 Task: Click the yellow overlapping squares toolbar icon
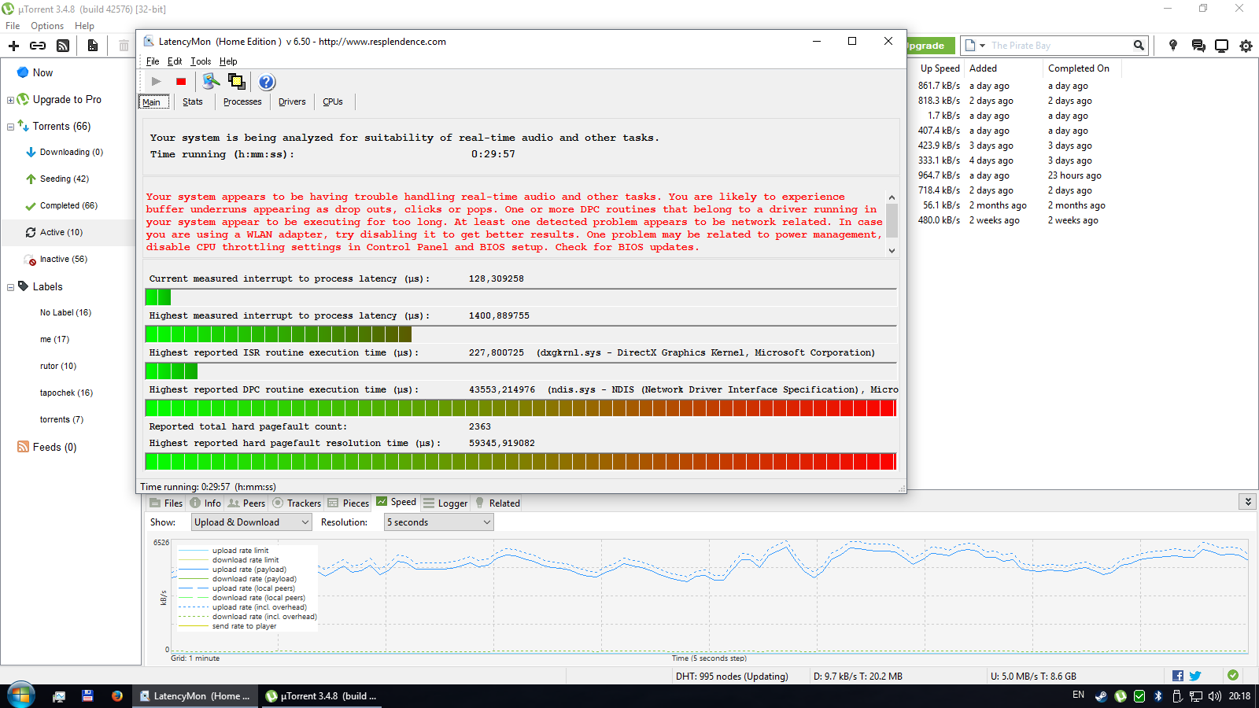[236, 81]
